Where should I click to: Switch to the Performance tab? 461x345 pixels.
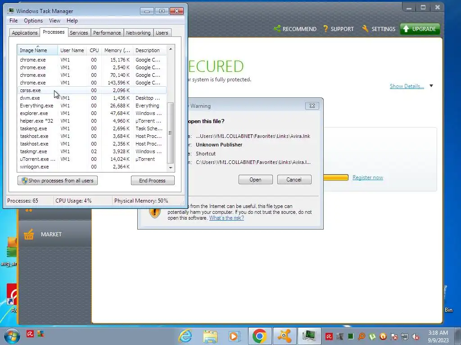[107, 33]
